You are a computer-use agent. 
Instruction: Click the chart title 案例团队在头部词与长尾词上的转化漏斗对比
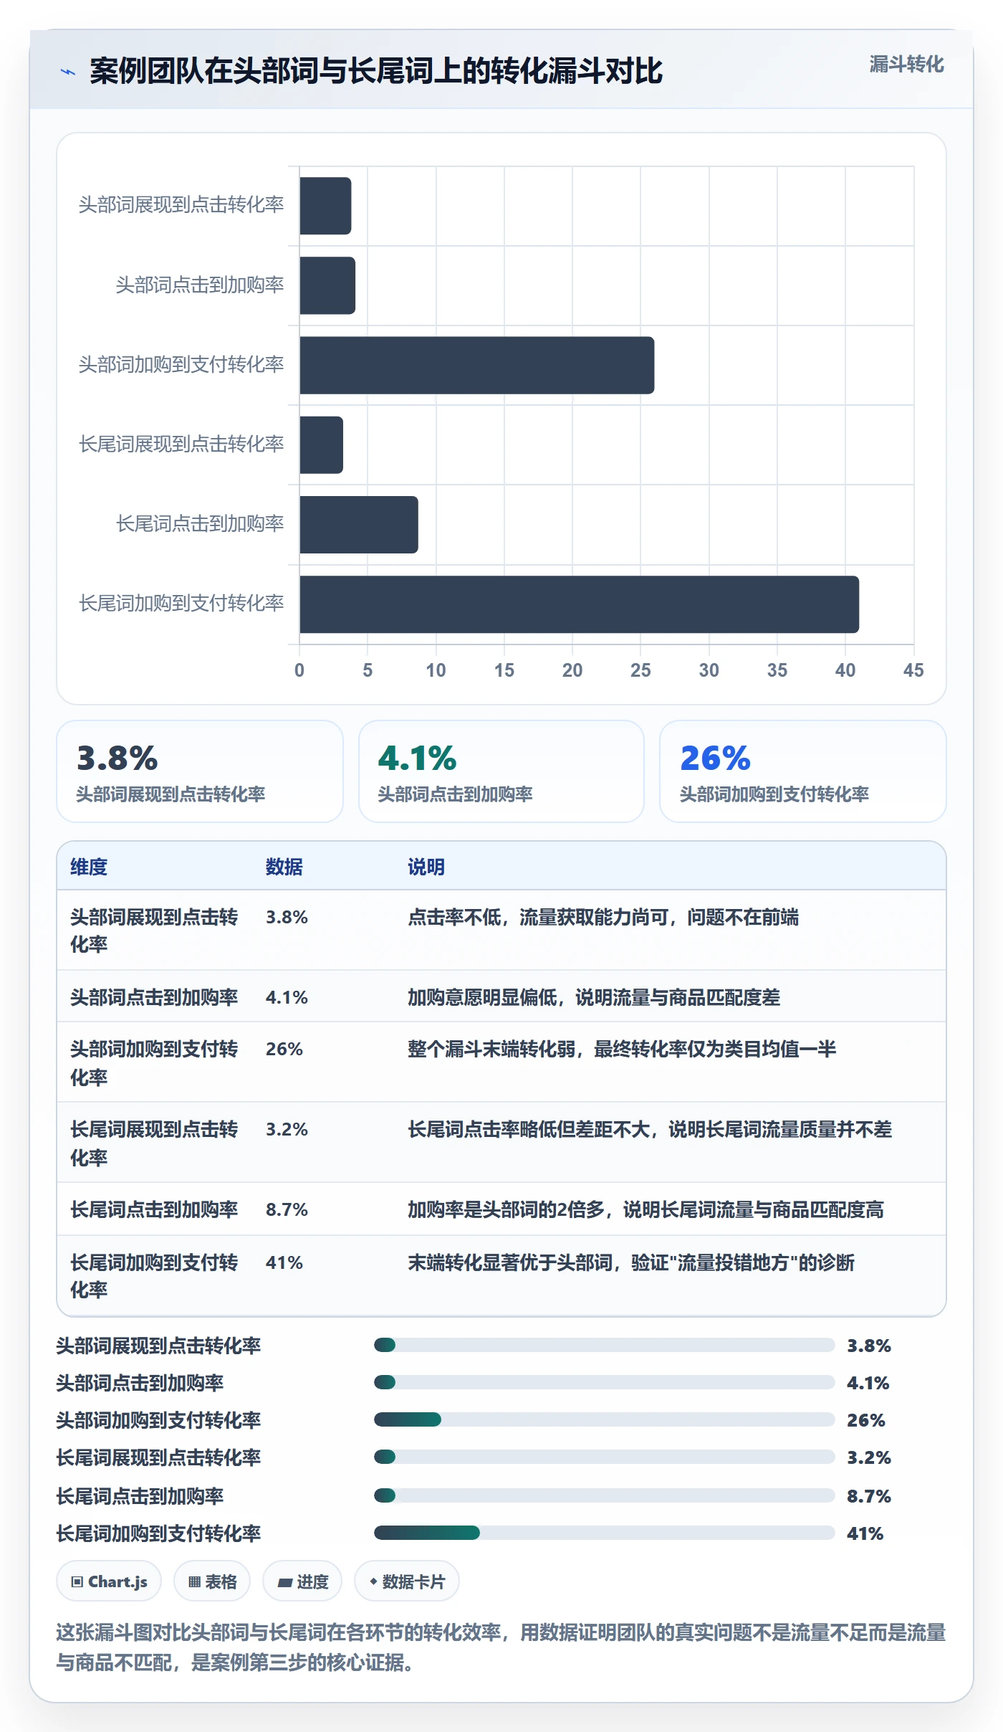[x=376, y=71]
